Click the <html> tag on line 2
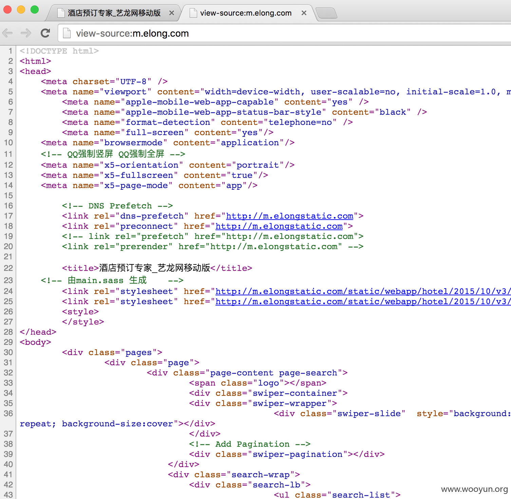Viewport: 511px width, 499px height. coord(35,61)
